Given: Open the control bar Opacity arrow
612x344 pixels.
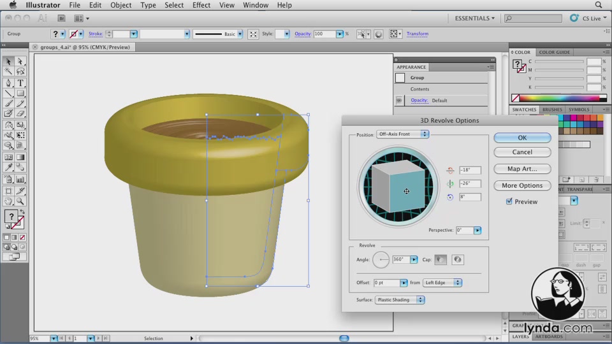Looking at the screenshot, I should tap(340, 34).
